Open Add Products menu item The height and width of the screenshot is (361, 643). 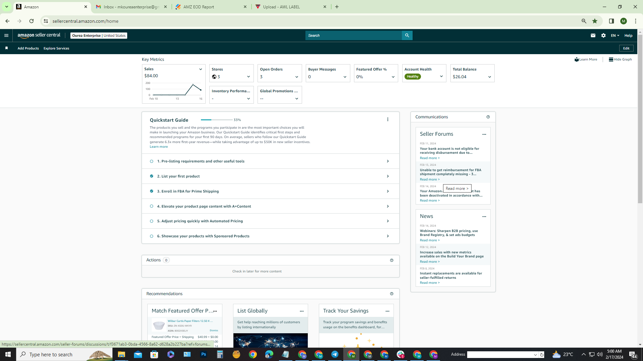[x=28, y=48]
